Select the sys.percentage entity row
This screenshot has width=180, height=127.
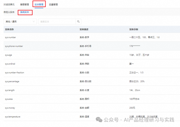point(92,82)
